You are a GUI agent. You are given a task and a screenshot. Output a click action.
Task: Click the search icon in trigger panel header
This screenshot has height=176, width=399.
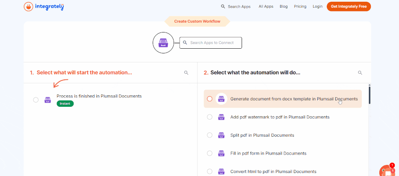pos(186,73)
